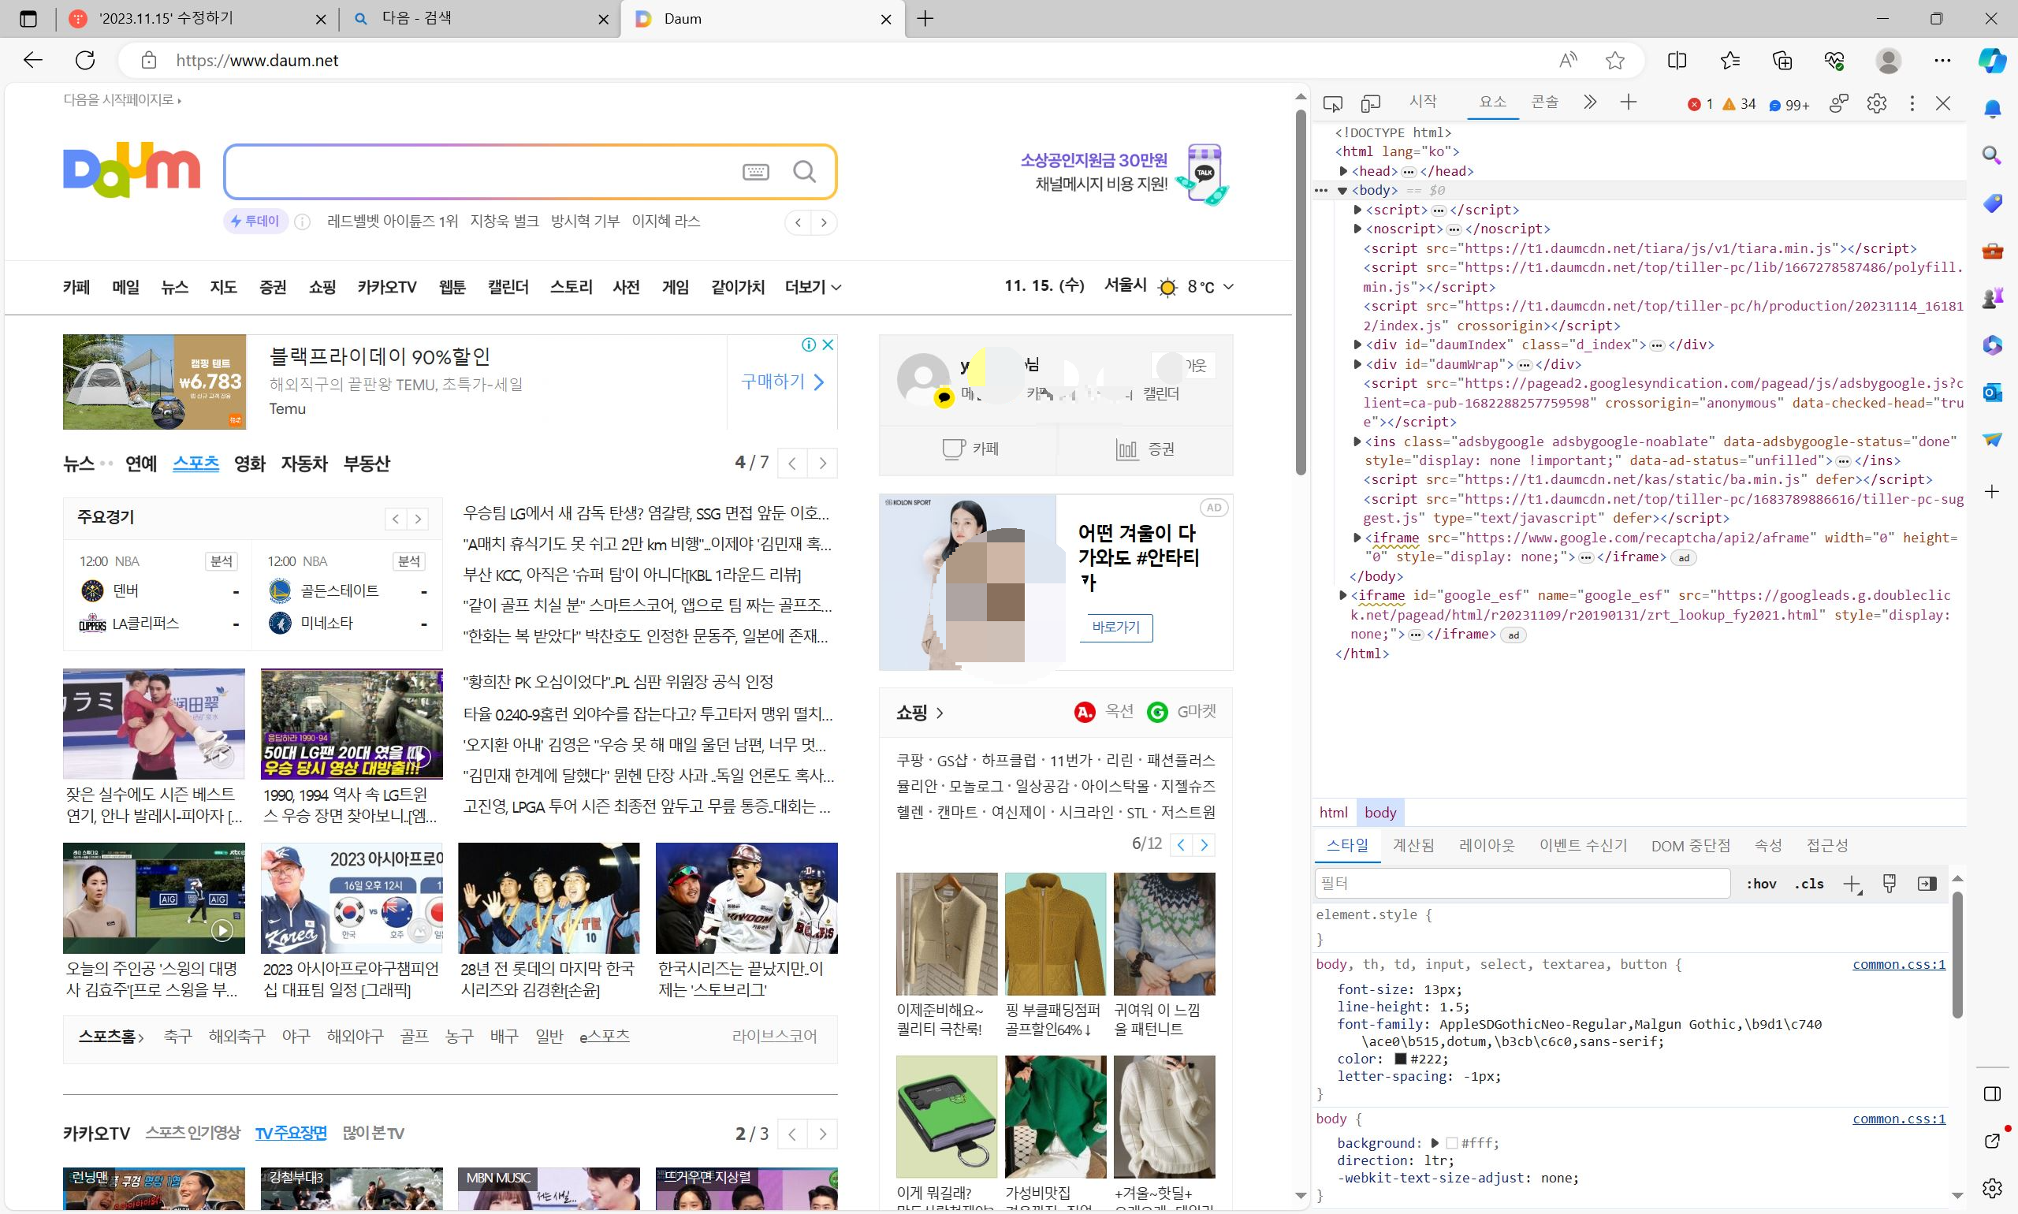This screenshot has height=1214, width=2018.
Task: Click the #fff background color swatch
Action: pyautogui.click(x=1451, y=1143)
